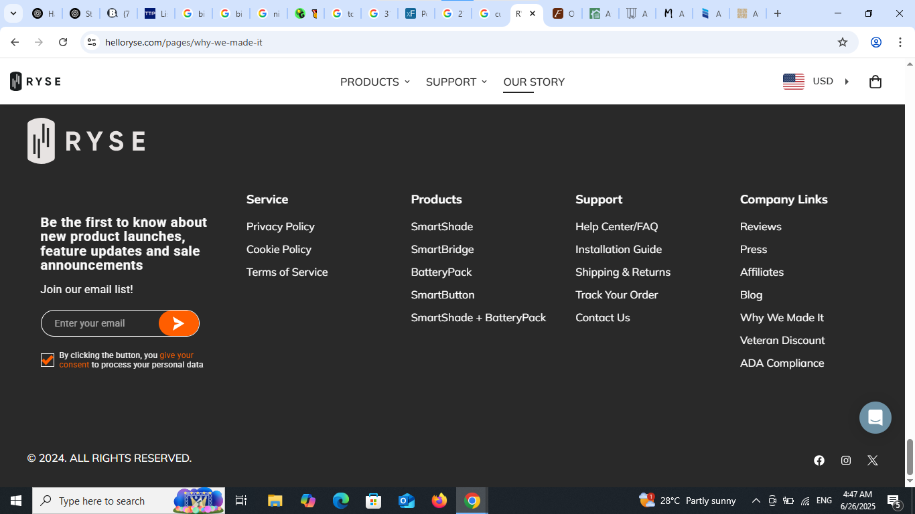Launch File Explorer from taskbar
The height and width of the screenshot is (514, 915).
pos(275,501)
